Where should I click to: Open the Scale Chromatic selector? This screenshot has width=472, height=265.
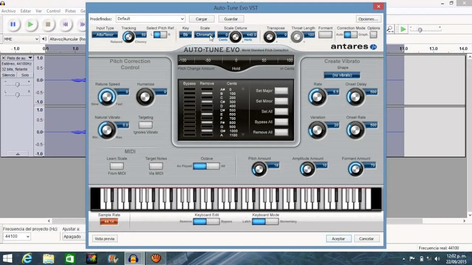click(205, 35)
